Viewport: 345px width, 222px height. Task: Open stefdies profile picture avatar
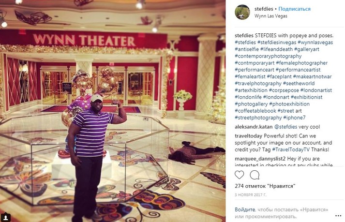(x=242, y=12)
